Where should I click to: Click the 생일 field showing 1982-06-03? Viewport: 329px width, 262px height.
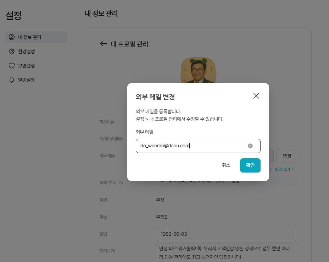click(226, 234)
